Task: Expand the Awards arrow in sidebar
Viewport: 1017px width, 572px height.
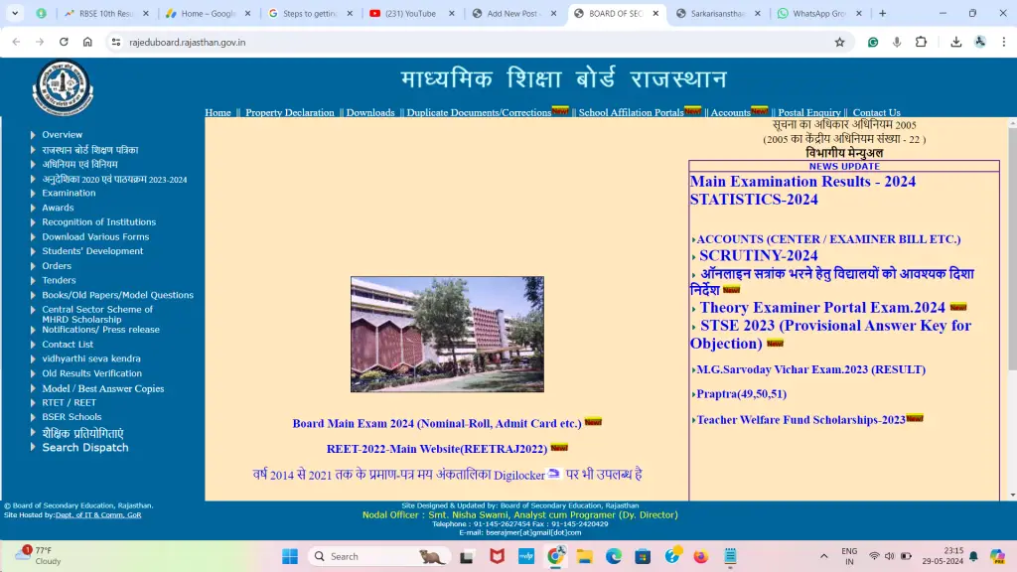Action: 33,208
